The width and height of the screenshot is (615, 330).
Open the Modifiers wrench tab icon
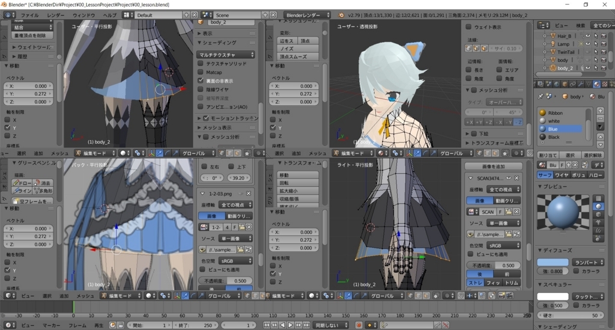point(581,84)
